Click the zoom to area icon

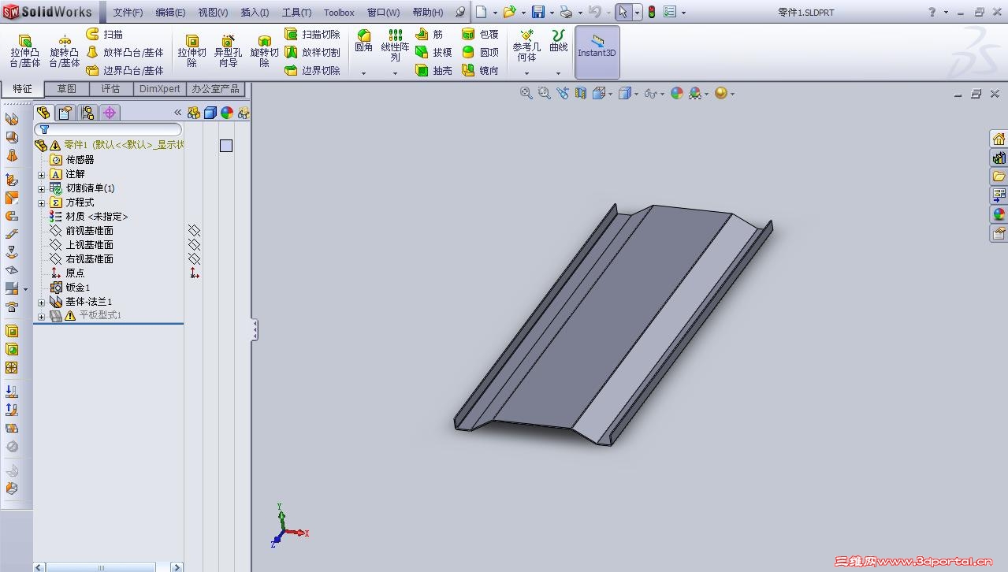(x=544, y=93)
